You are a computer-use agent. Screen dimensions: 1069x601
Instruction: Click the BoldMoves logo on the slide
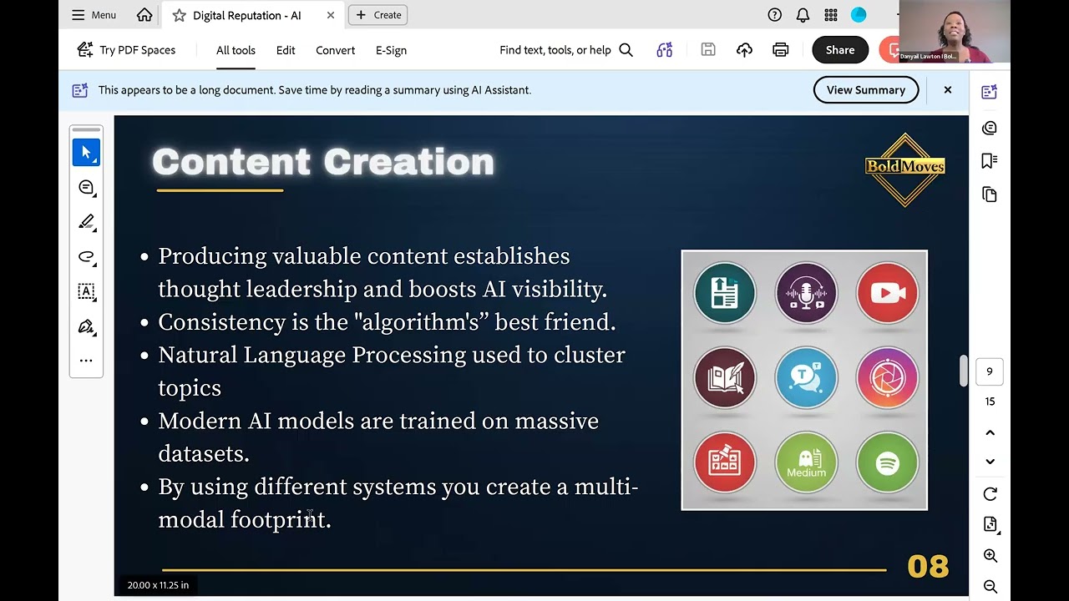tap(905, 169)
